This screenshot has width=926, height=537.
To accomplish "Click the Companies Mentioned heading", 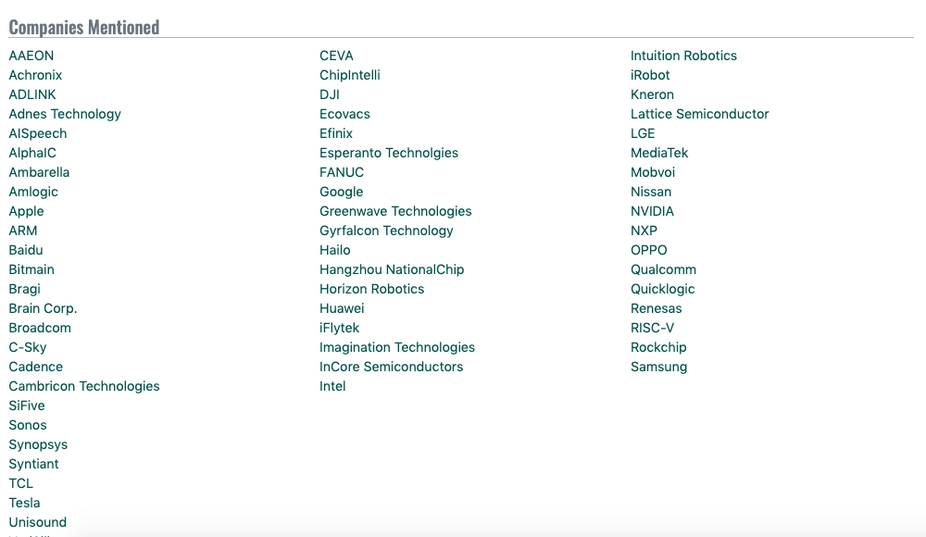I will tap(84, 28).
